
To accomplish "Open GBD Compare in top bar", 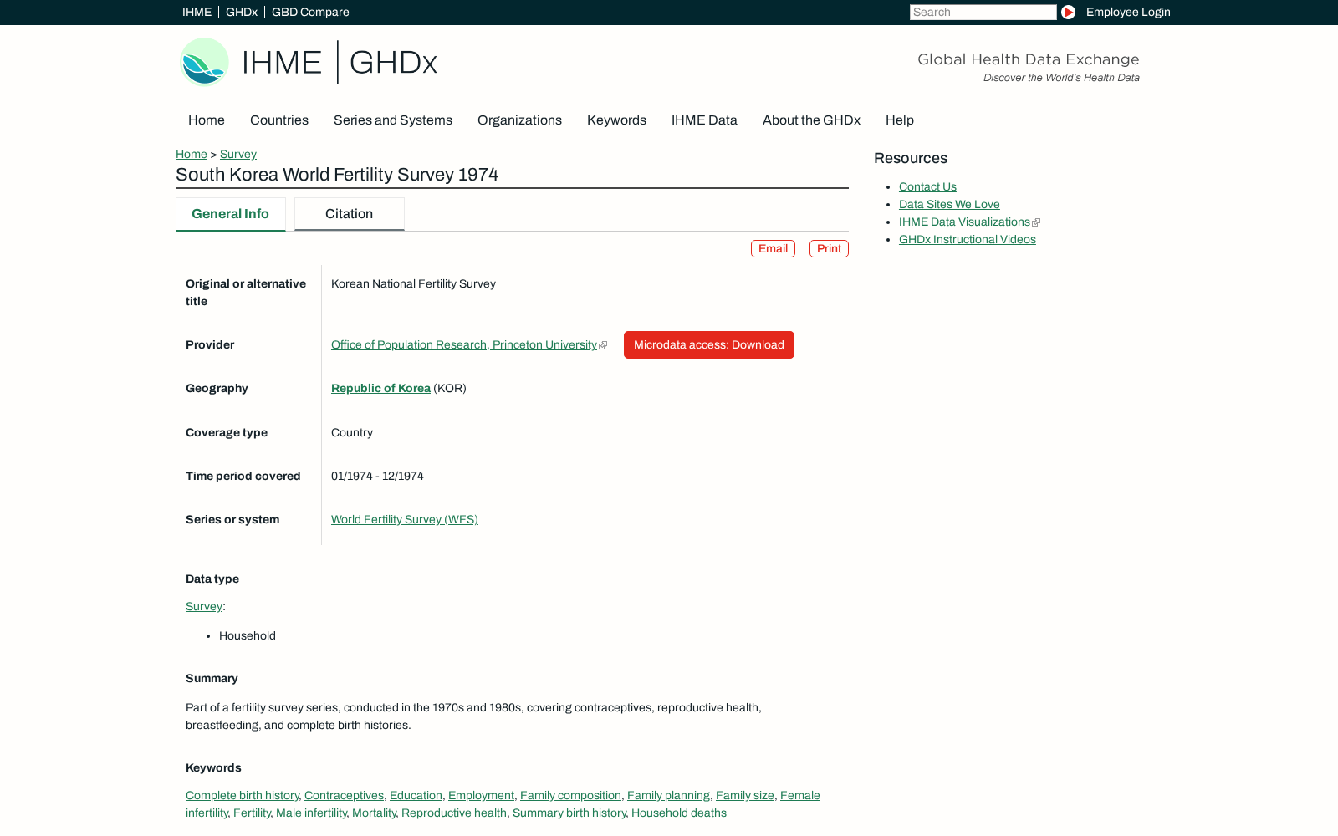I will [x=310, y=12].
